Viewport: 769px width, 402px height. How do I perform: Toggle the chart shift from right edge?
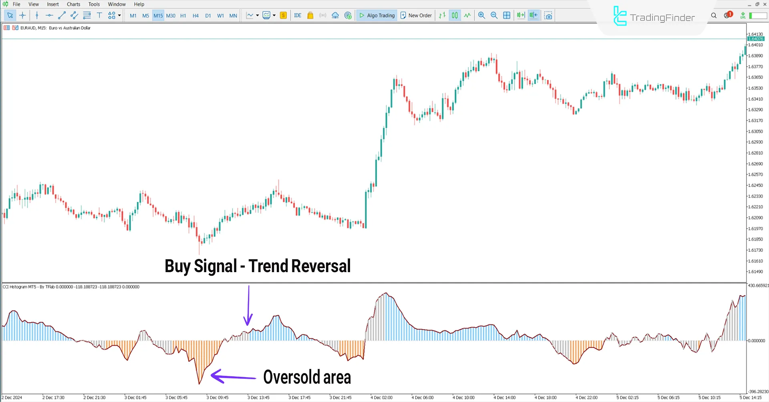(x=533, y=15)
